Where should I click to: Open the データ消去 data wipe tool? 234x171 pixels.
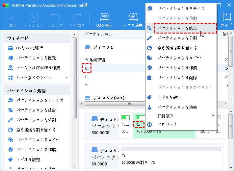(133, 21)
